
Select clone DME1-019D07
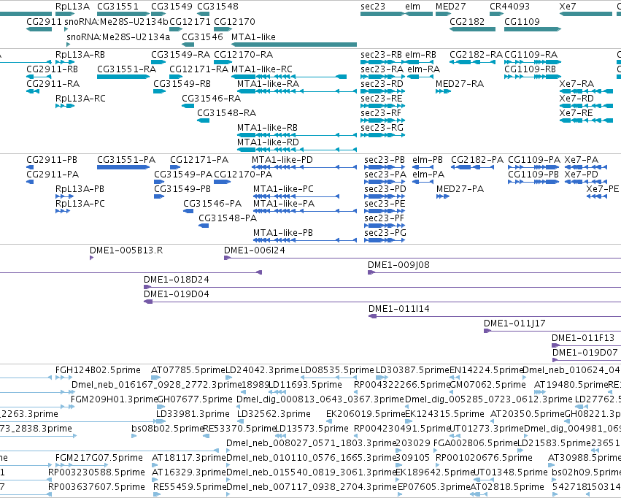pos(585,353)
